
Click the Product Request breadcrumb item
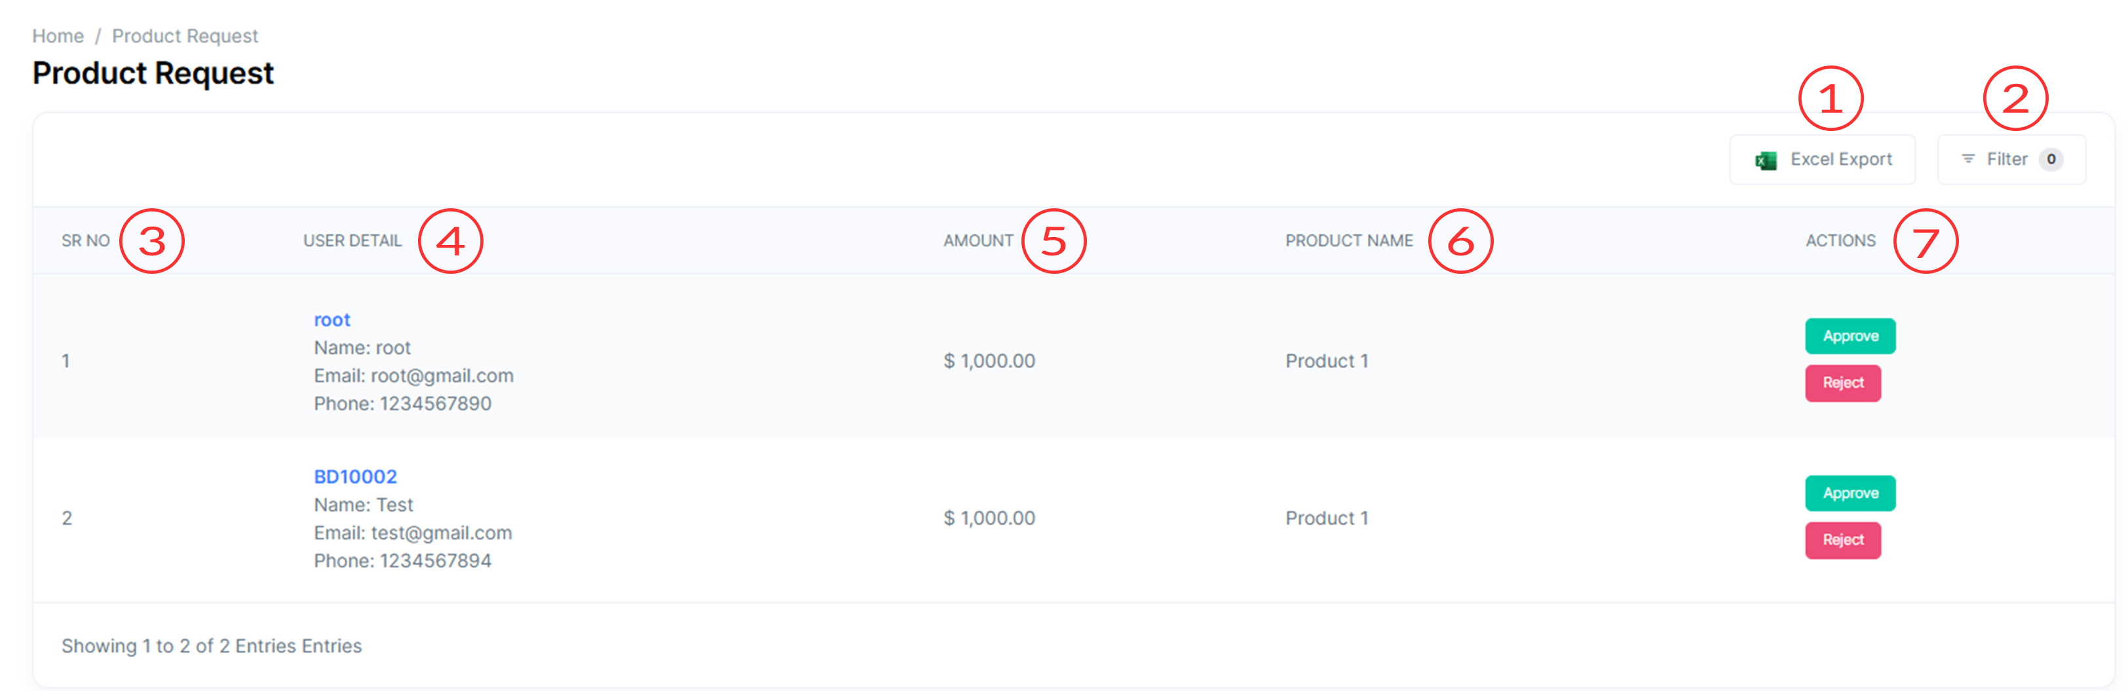(185, 36)
